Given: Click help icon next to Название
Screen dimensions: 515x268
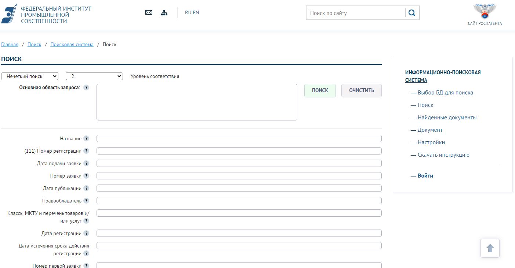Looking at the screenshot, I should (86, 138).
